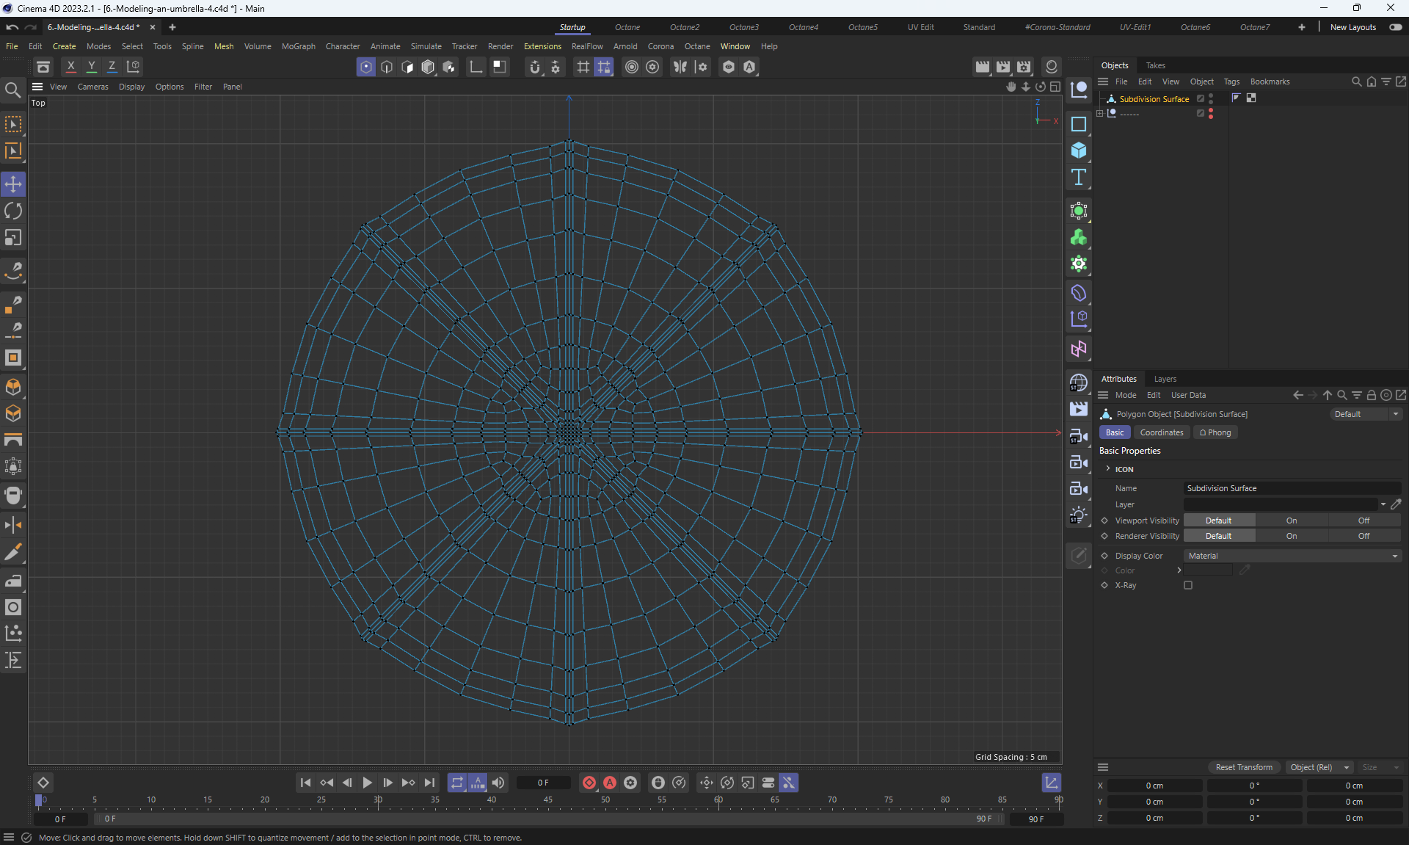
Task: Click the Record Active Objects button
Action: 589,783
